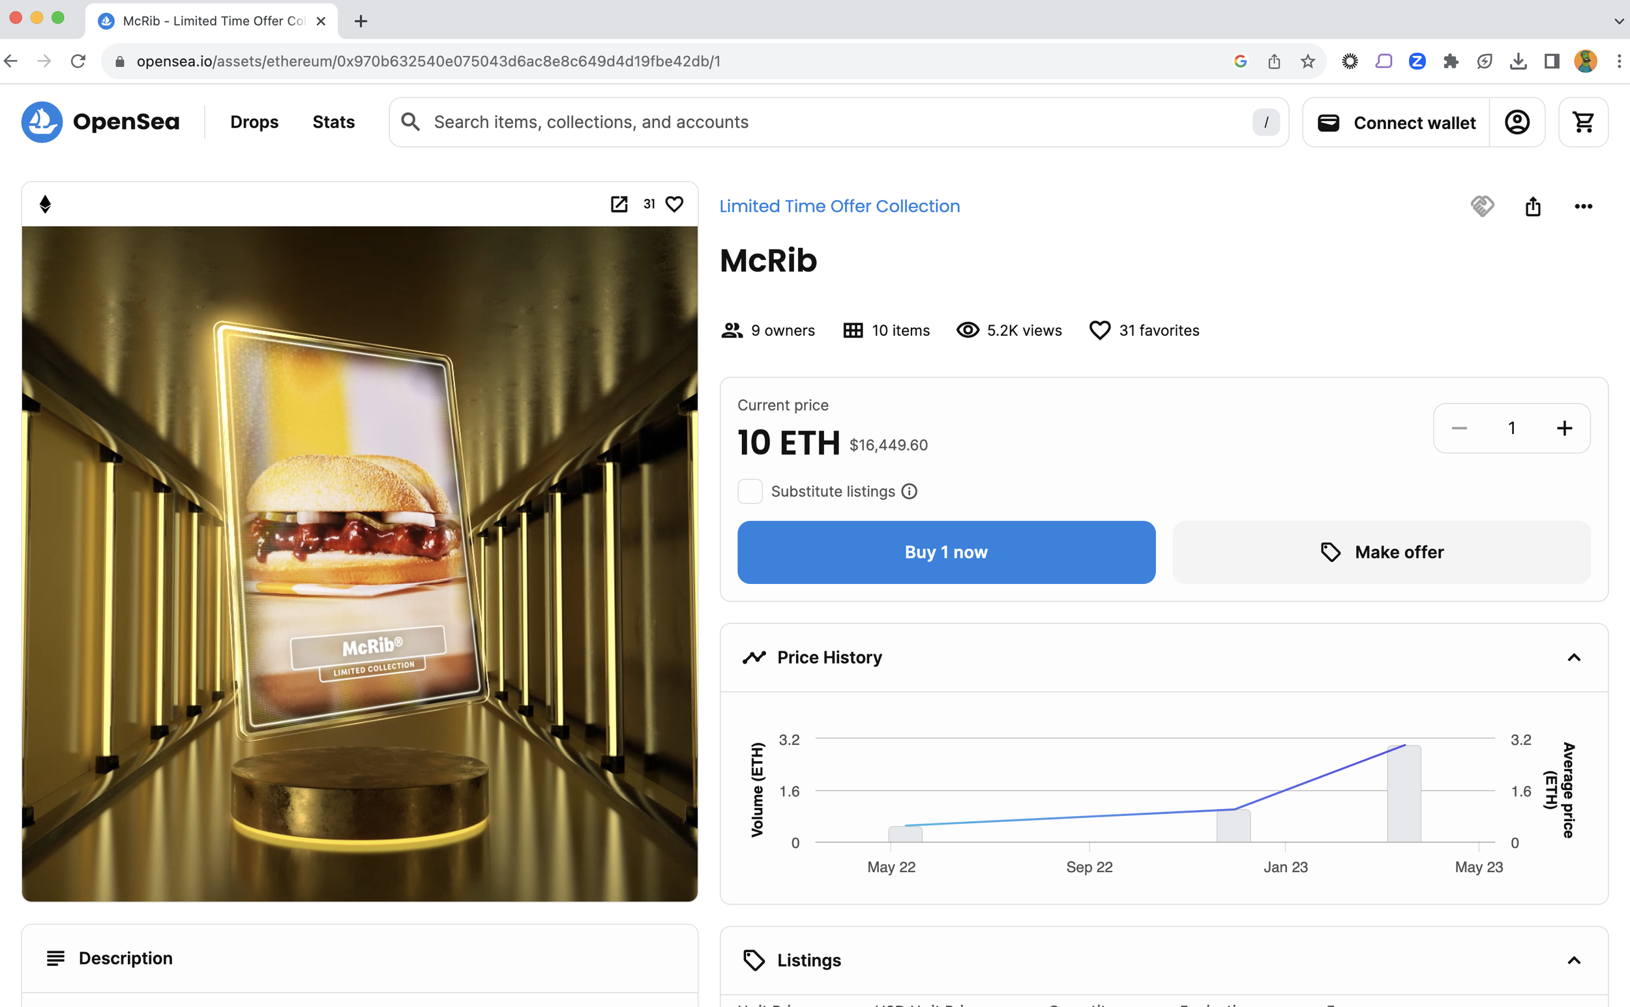
Task: Open the Drops menu
Action: click(254, 123)
